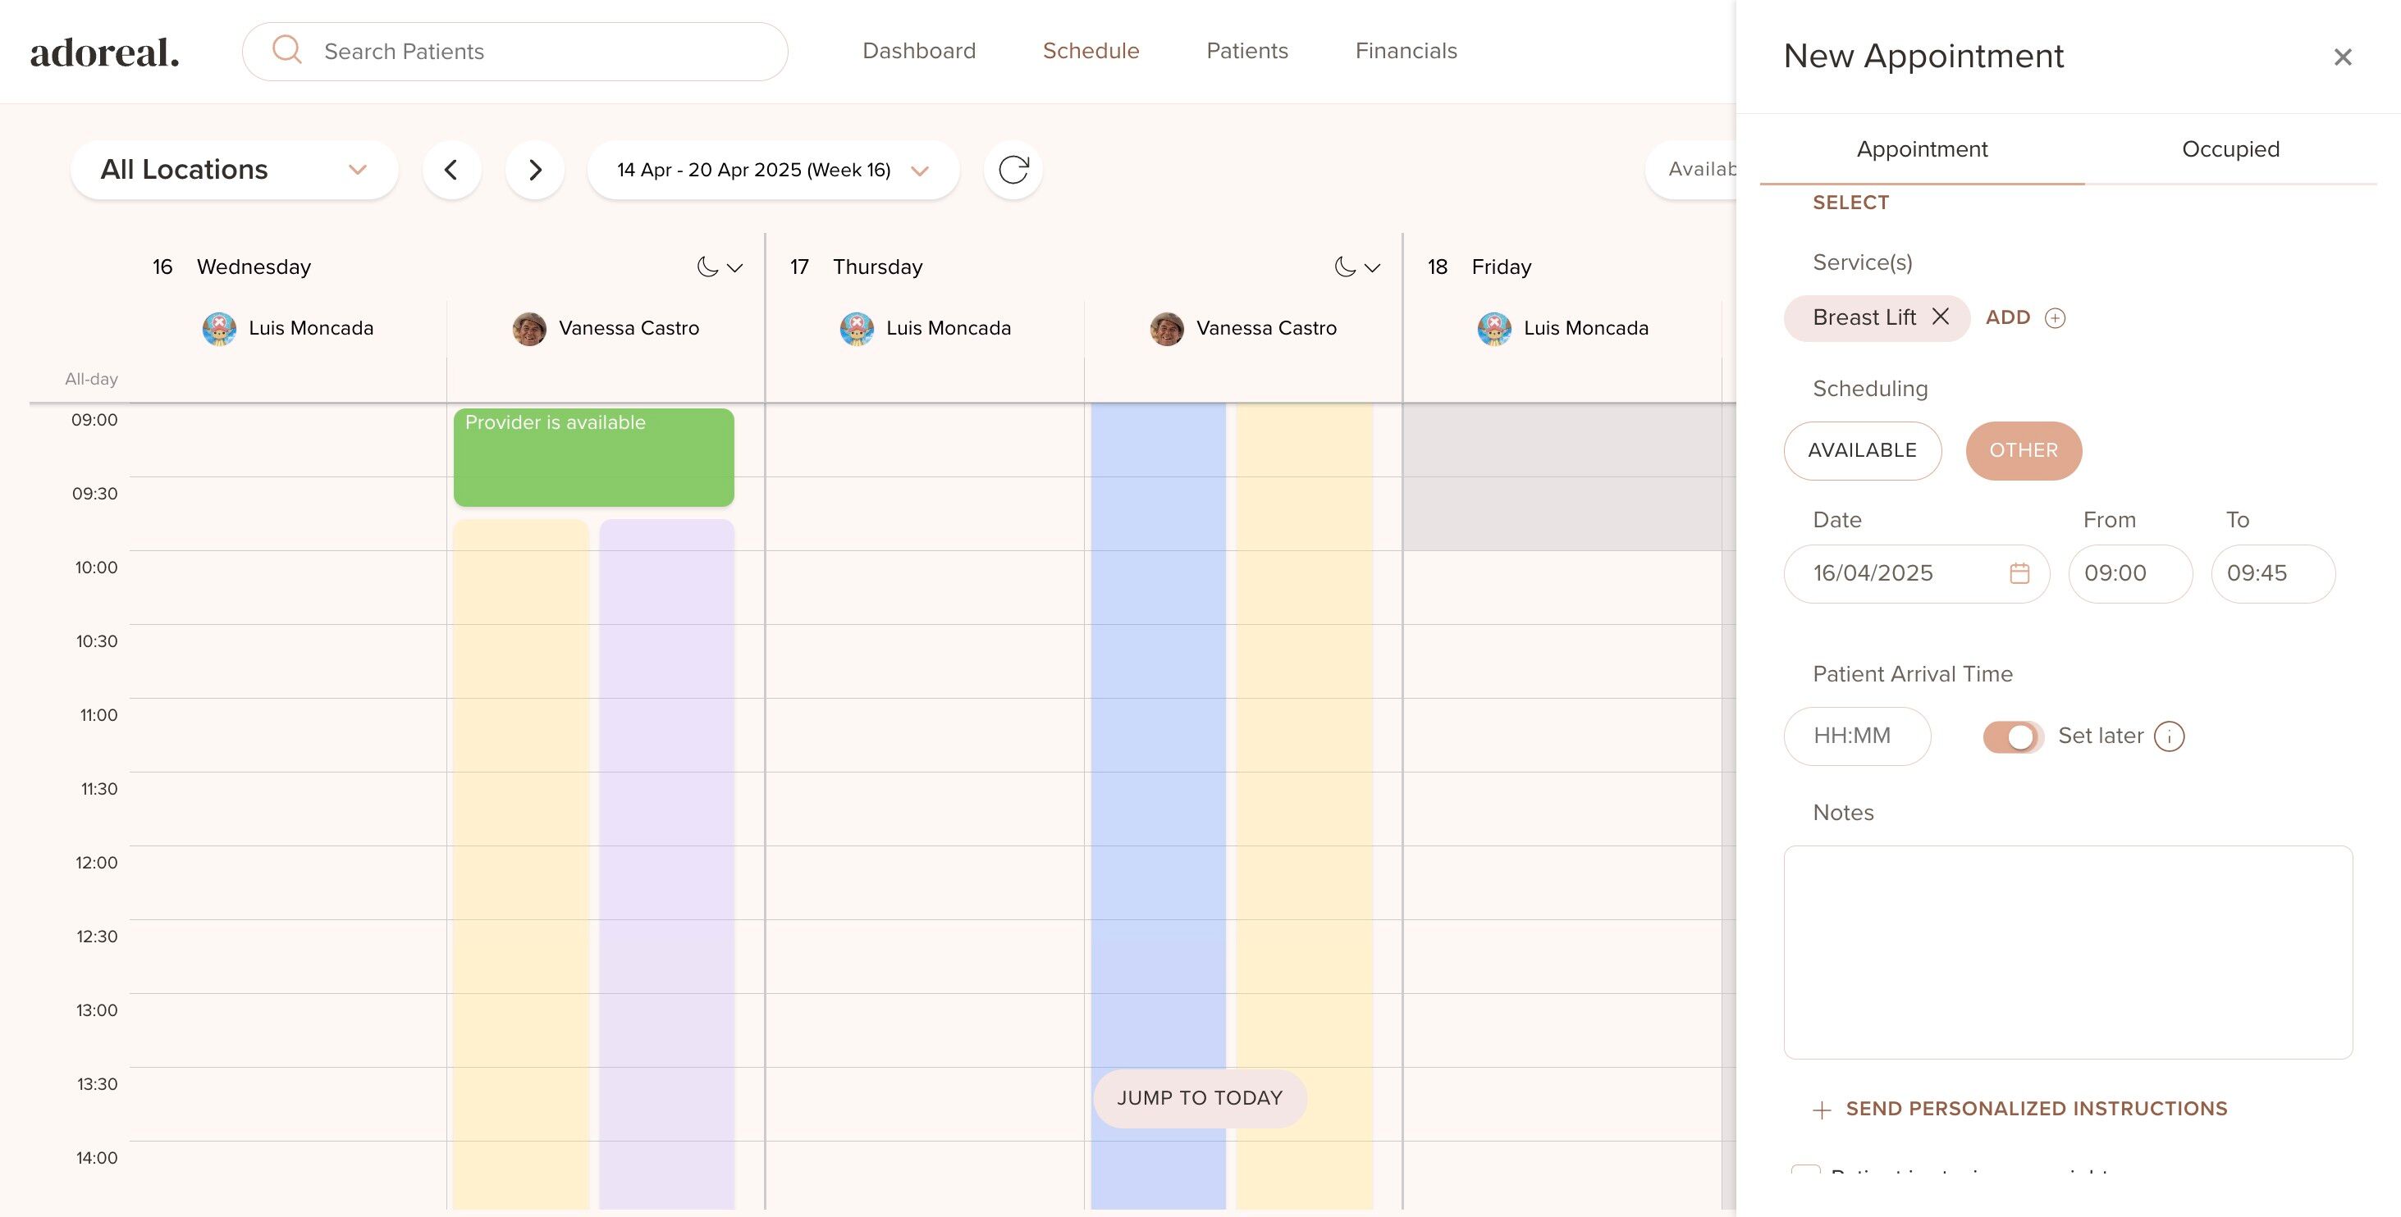Click the Set later info icon
The image size is (2401, 1217).
(2169, 736)
